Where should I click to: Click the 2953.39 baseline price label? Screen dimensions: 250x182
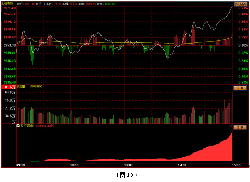9,45
